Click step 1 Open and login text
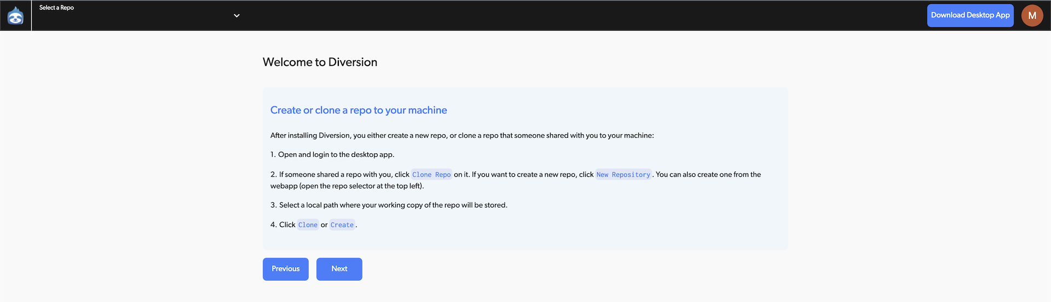Viewport: 1051px width, 302px height. pos(332,155)
